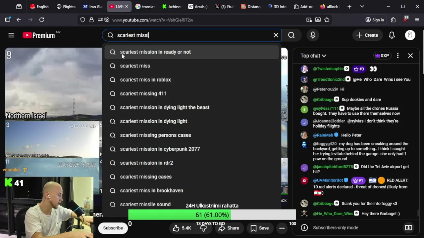This screenshot has height=238, width=424.
Task: Start voice search with microphone
Action: tap(313, 35)
